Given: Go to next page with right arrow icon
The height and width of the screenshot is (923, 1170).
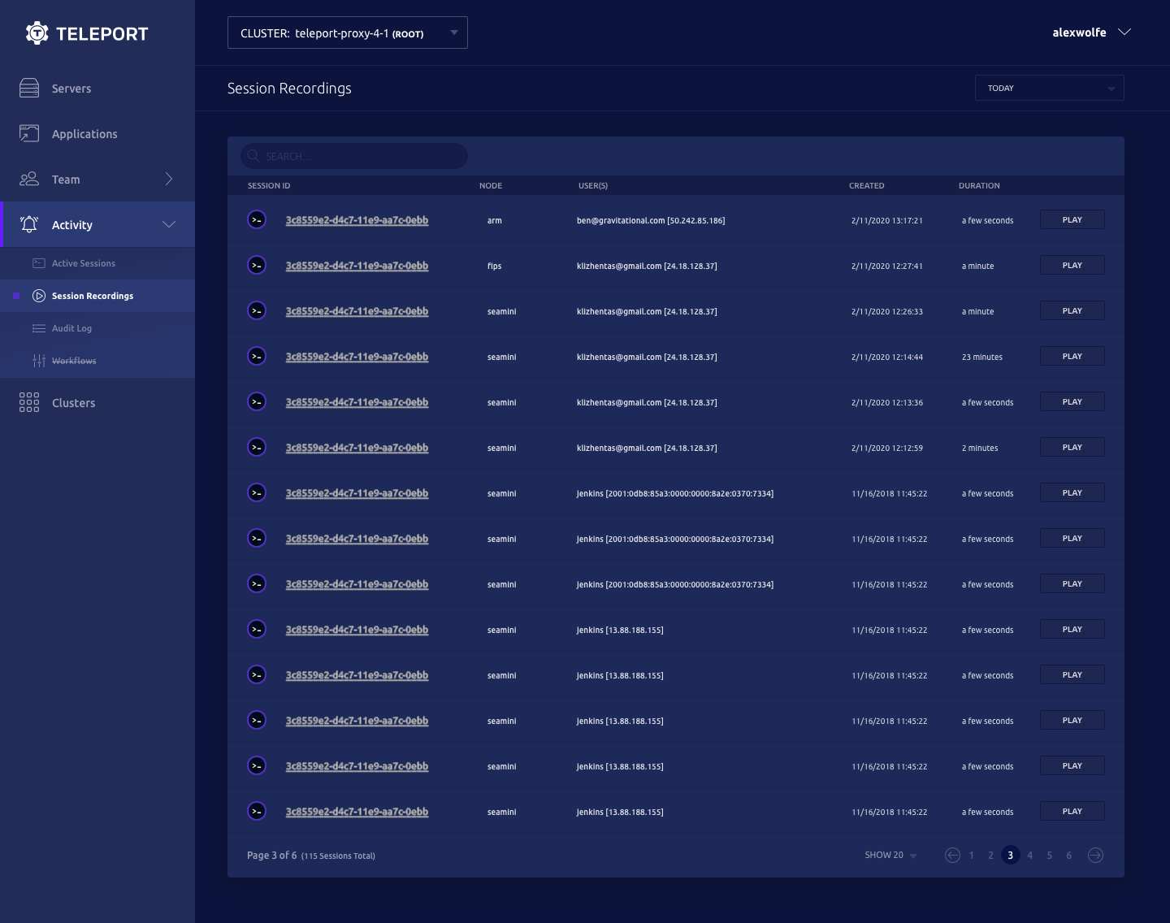Looking at the screenshot, I should click(x=1095, y=855).
